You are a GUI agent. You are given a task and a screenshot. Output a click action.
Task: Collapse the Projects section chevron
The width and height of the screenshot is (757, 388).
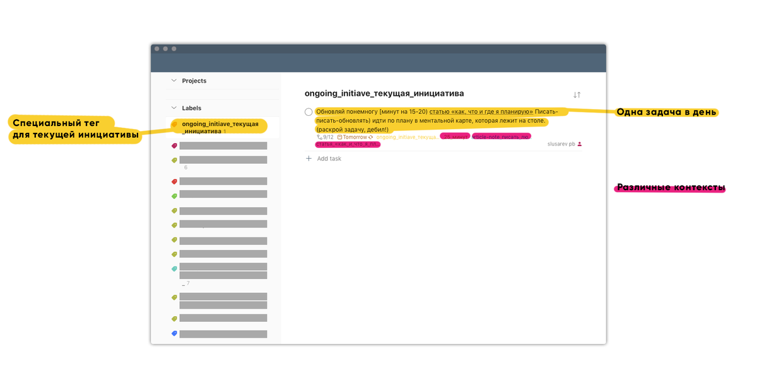(174, 81)
